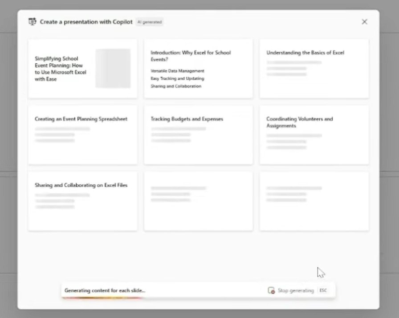Screen dimensions: 399x318
Task: Open the Tracking Budgets and Expenses slide
Action: coord(199,135)
